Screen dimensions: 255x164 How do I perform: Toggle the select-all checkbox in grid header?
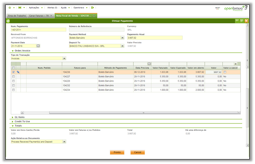point(14,67)
